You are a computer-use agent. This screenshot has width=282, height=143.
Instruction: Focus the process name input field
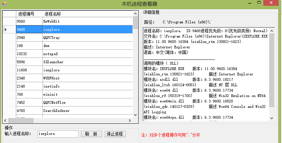[58, 134]
